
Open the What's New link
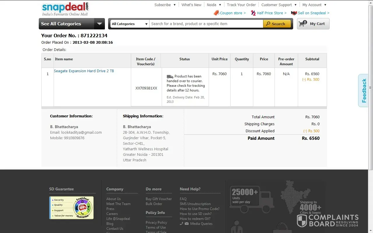pyautogui.click(x=191, y=5)
